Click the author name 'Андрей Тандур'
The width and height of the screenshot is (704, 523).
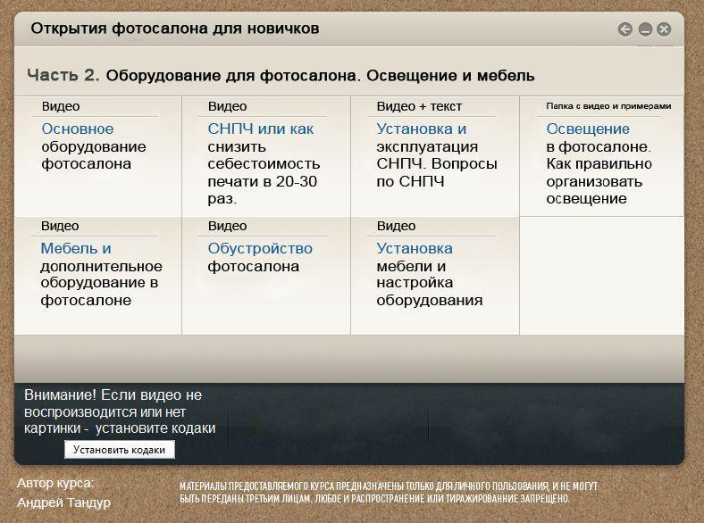[63, 502]
